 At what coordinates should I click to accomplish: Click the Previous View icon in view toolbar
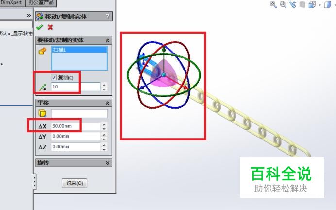coord(292,4)
